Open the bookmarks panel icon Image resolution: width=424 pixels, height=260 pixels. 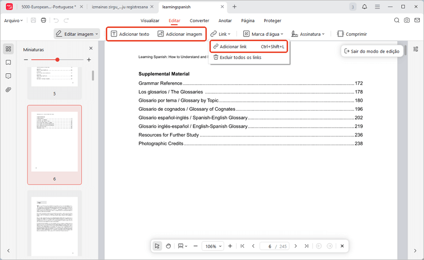(8, 63)
